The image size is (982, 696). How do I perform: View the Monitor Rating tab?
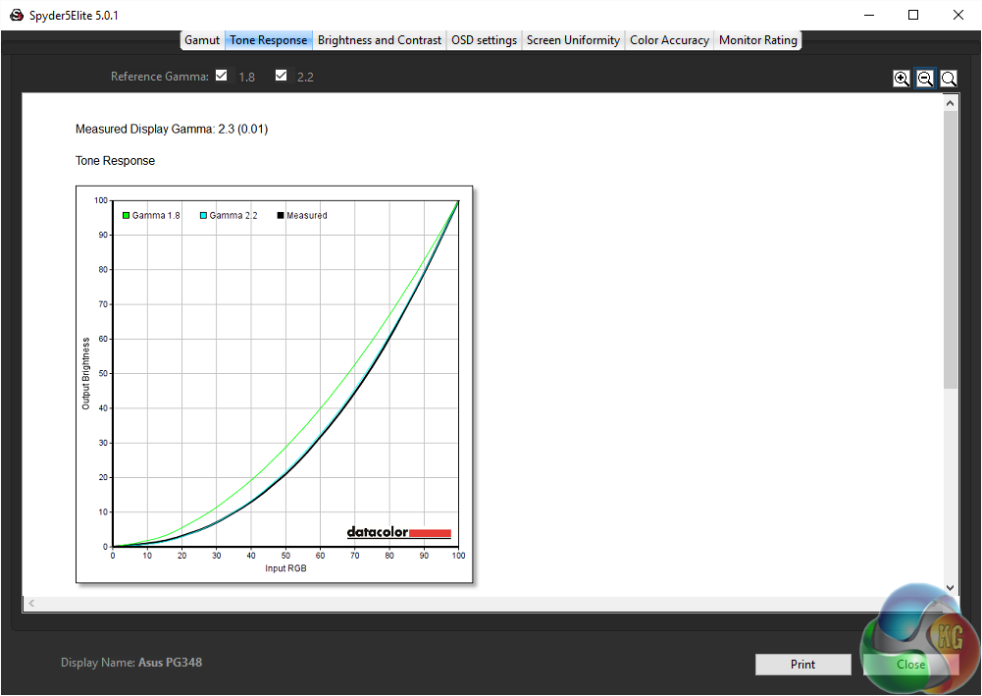(x=758, y=40)
